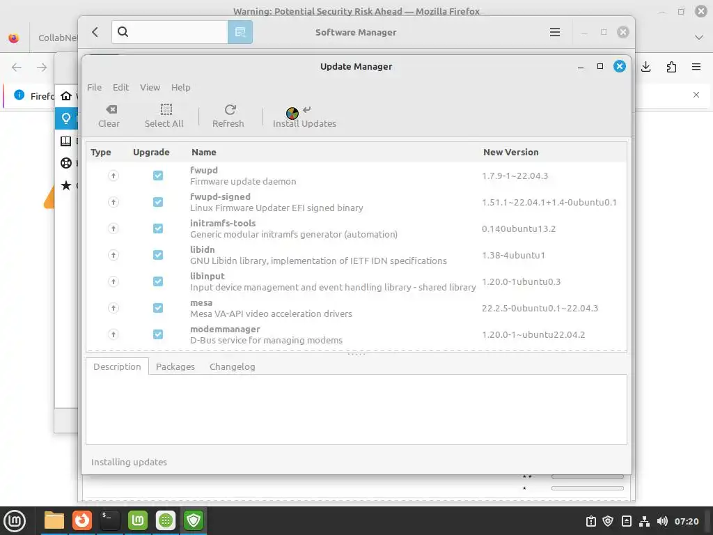Open the Help menu
The width and height of the screenshot is (713, 535).
[x=181, y=87]
